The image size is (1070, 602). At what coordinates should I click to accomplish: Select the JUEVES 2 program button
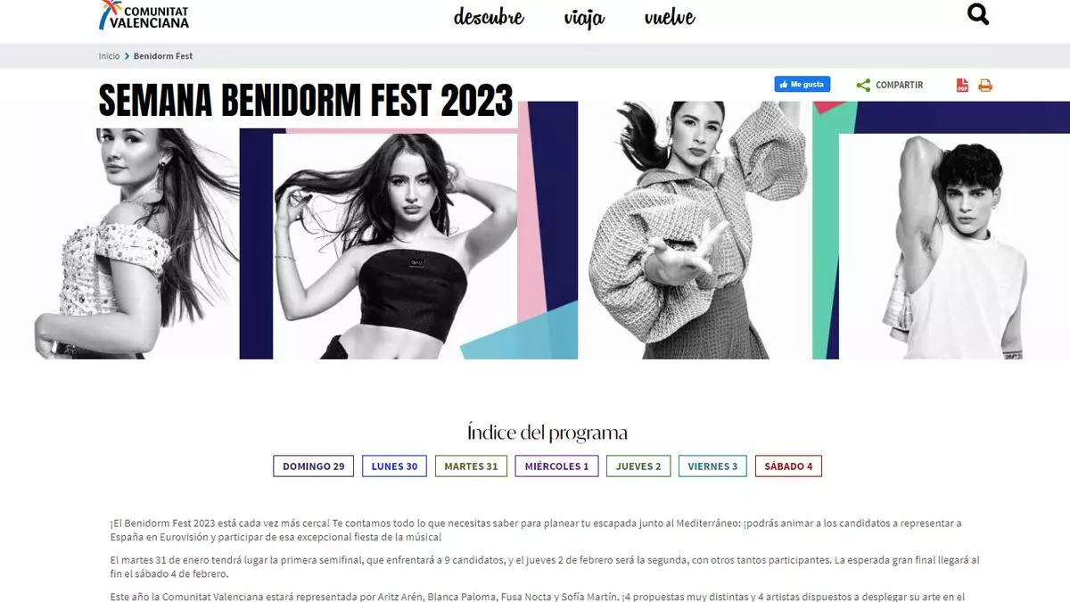point(638,466)
